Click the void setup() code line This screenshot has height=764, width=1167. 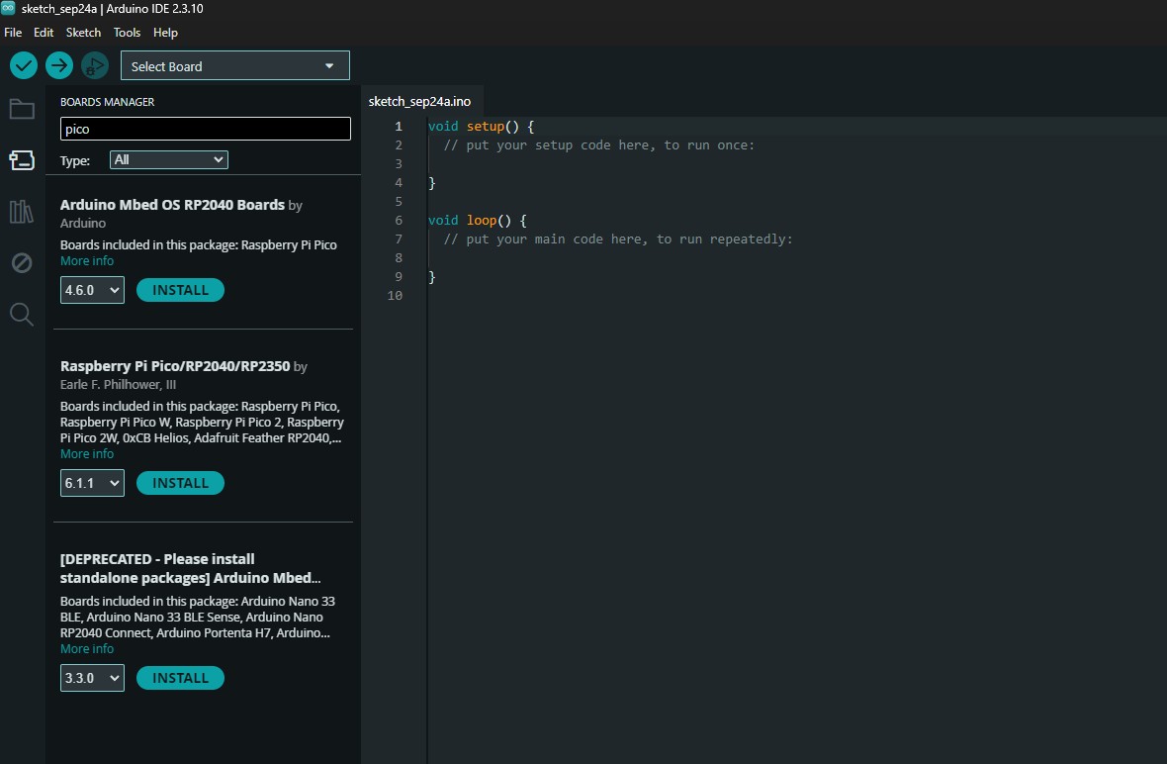point(481,126)
